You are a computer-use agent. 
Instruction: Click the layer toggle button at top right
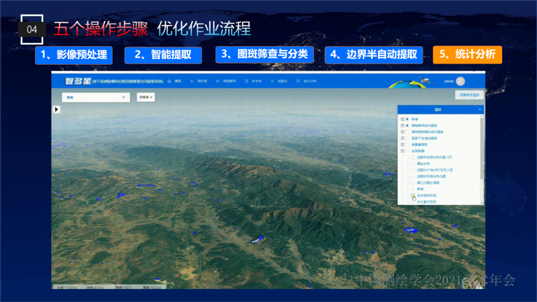[469, 95]
